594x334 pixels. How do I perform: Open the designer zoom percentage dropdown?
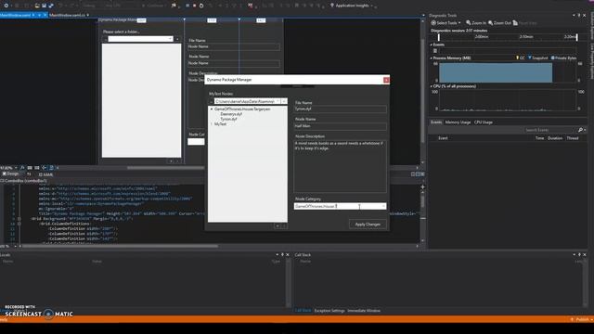[16, 168]
